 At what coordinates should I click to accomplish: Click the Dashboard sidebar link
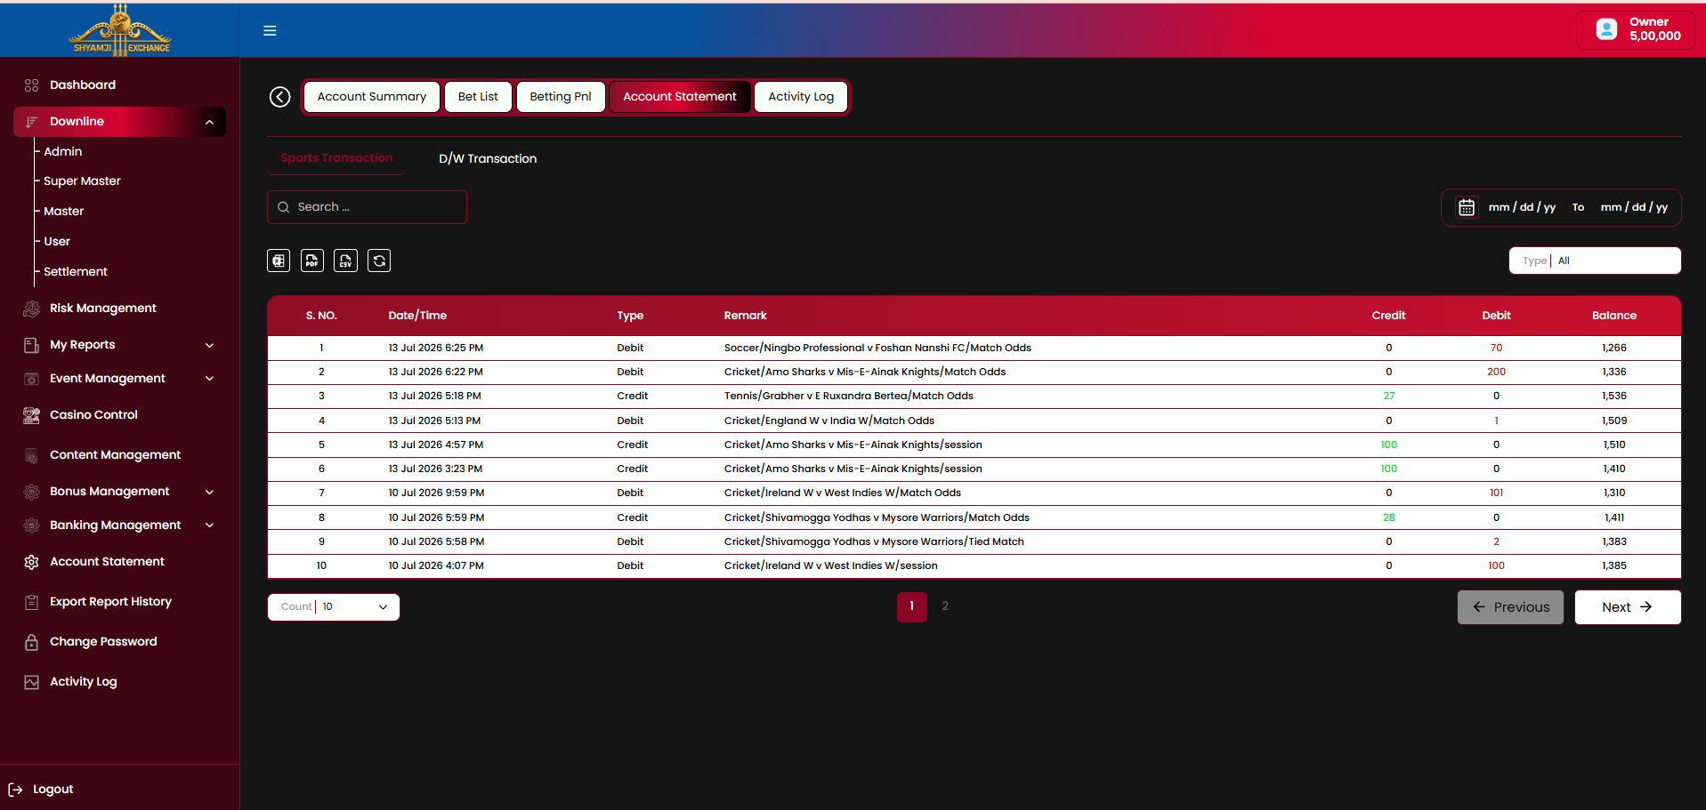coord(83,85)
